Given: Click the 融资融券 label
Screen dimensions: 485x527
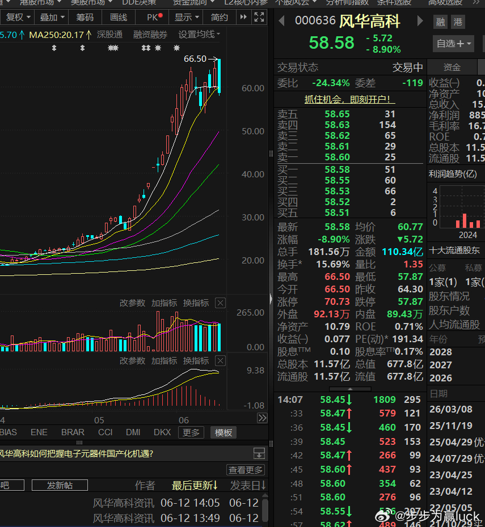Looking at the screenshot, I should click(x=150, y=35).
